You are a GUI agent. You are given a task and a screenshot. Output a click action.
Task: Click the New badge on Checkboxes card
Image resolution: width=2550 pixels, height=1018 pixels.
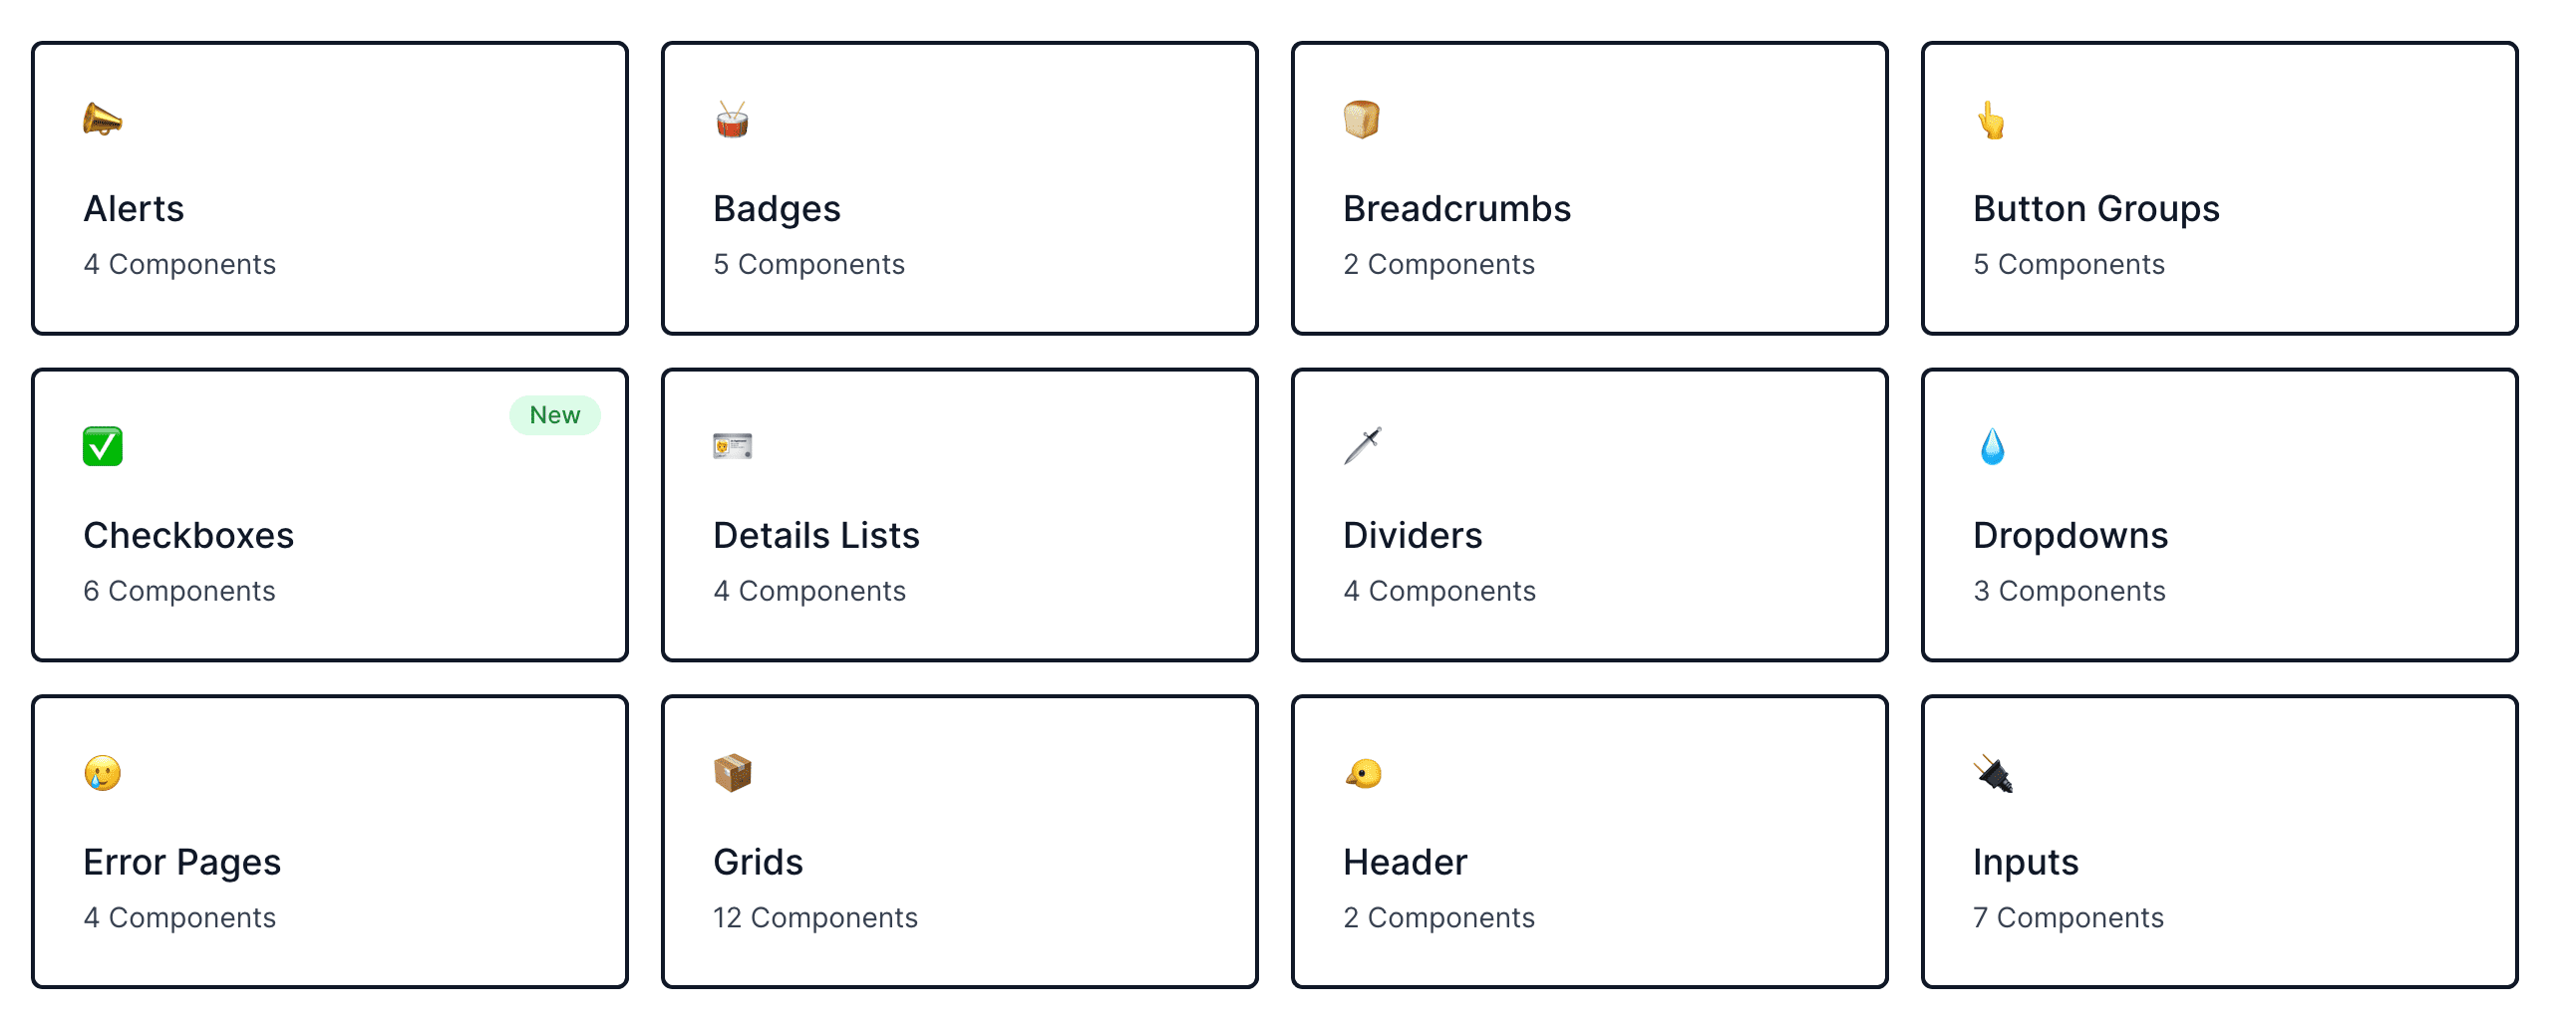click(x=554, y=415)
